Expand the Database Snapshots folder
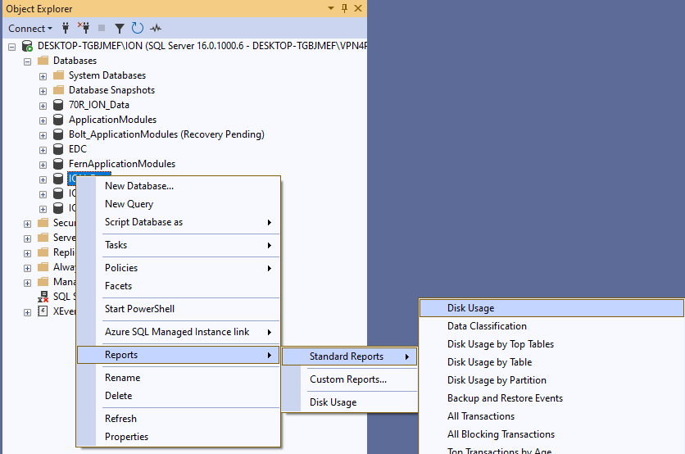 tap(43, 91)
